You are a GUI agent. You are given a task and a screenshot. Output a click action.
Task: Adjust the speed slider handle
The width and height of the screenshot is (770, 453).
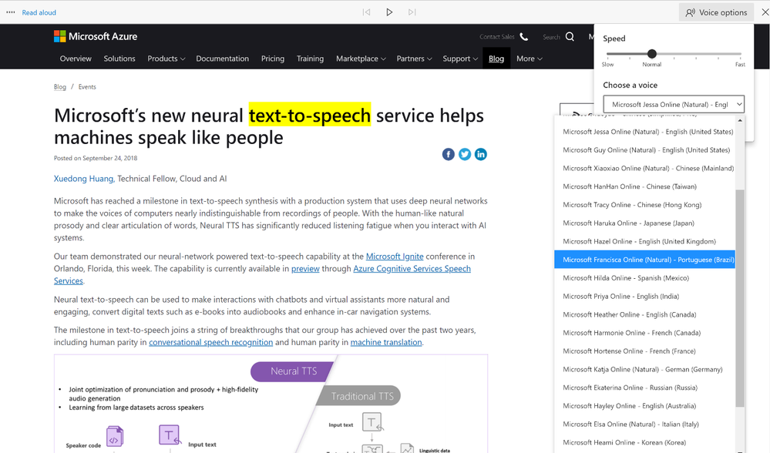[x=651, y=53]
